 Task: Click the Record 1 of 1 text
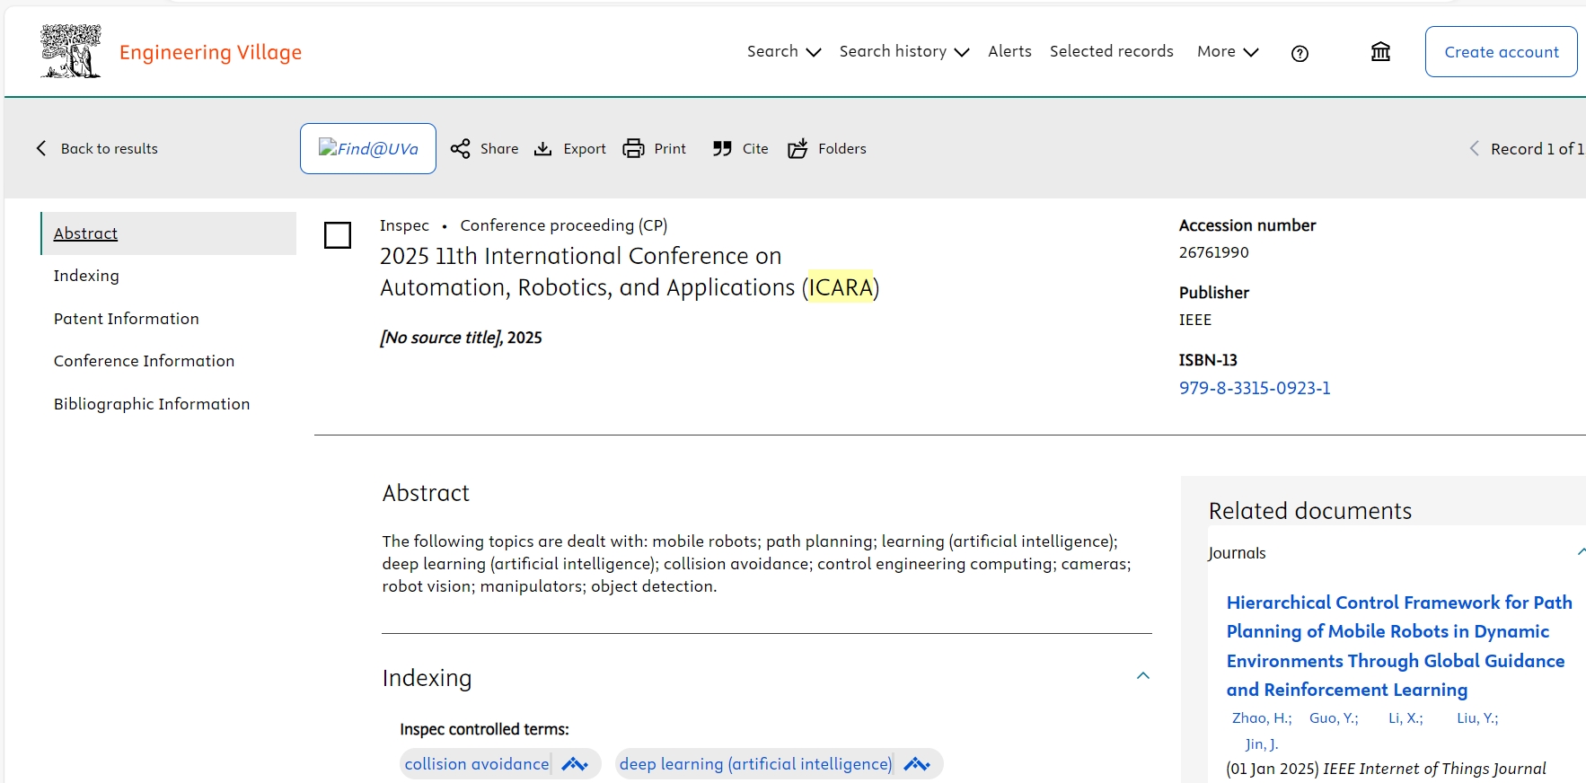pos(1537,149)
